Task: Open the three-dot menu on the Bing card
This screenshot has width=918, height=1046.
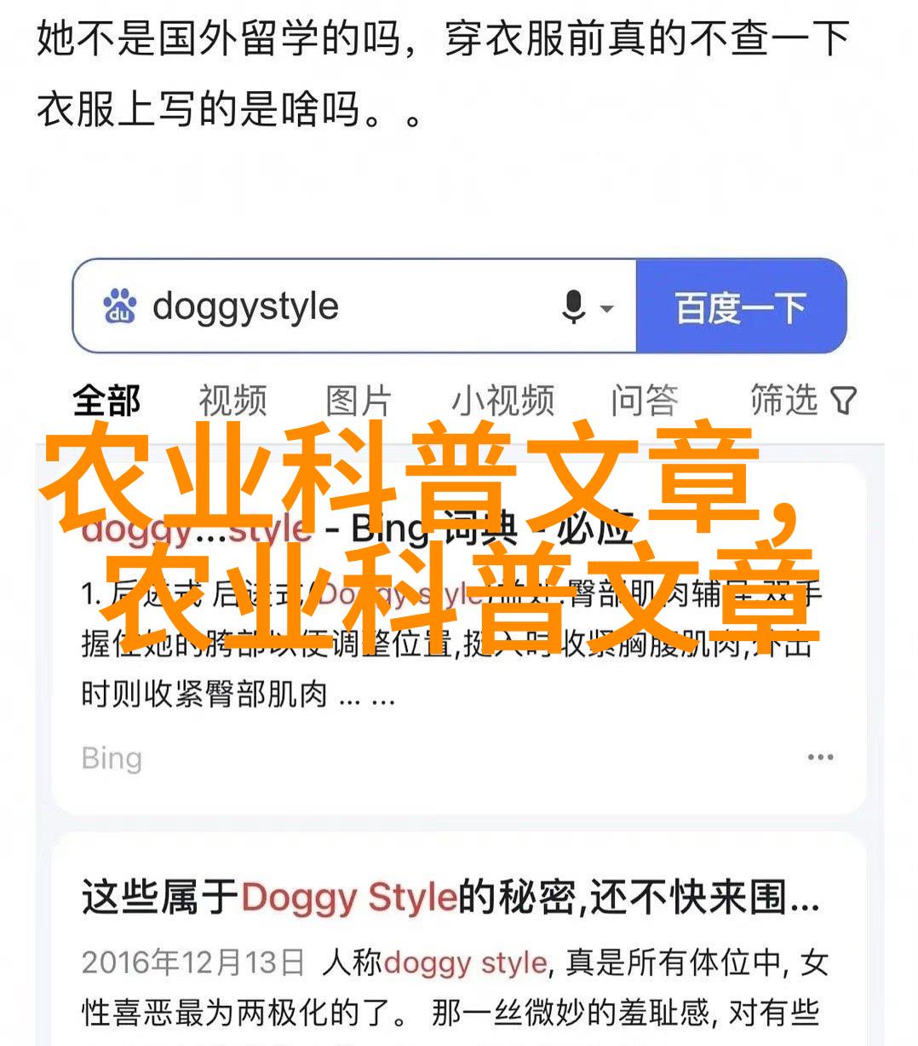Action: click(x=820, y=757)
